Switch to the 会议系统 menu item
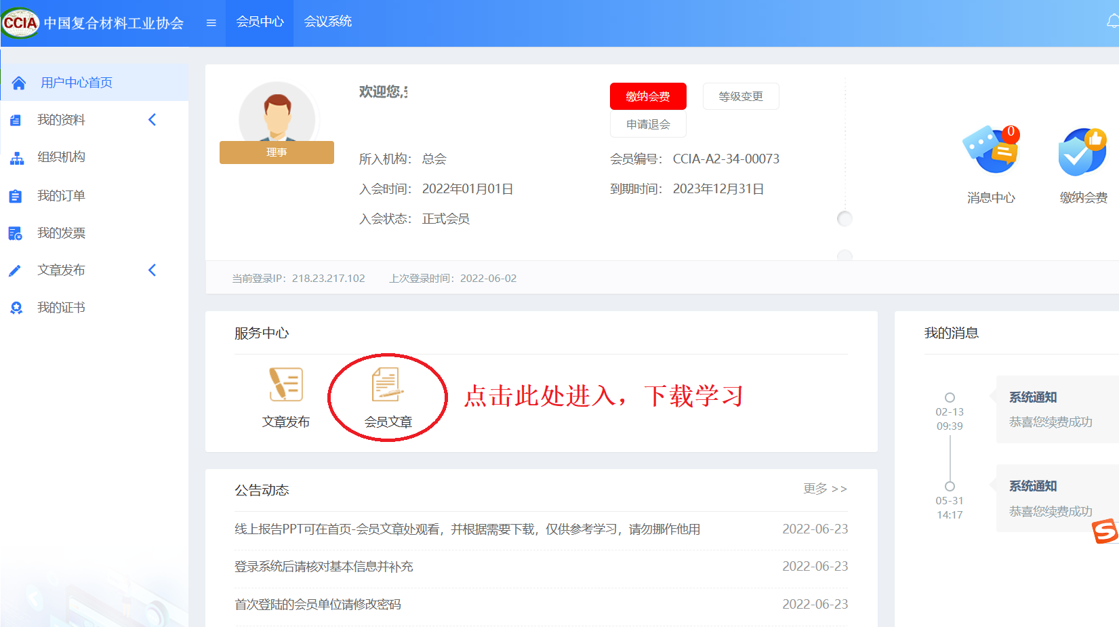Viewport: 1119px width, 627px height. [x=328, y=22]
